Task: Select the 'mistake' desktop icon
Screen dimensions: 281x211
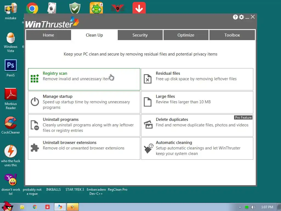Action: 11,11
